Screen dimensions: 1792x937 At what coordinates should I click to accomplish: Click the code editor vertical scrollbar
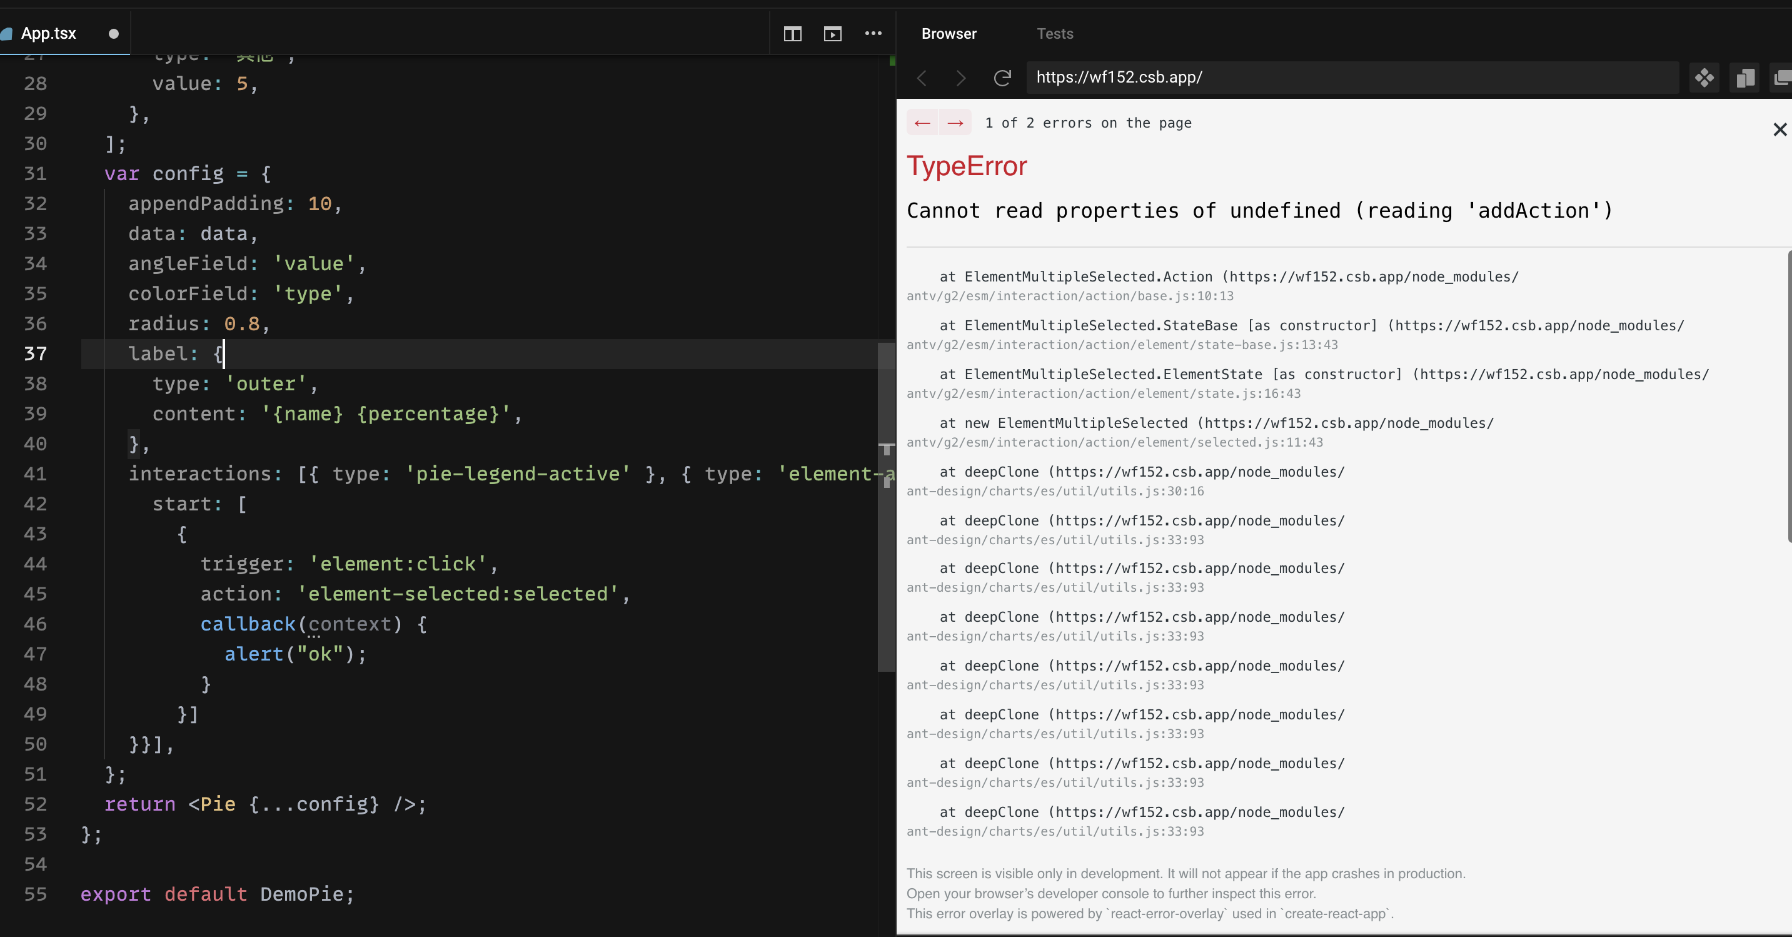click(886, 507)
